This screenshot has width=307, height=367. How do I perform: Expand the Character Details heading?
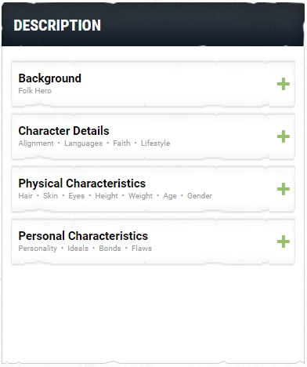(x=63, y=131)
